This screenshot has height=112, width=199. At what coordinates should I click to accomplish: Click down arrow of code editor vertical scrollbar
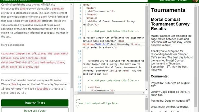[x=146, y=90]
